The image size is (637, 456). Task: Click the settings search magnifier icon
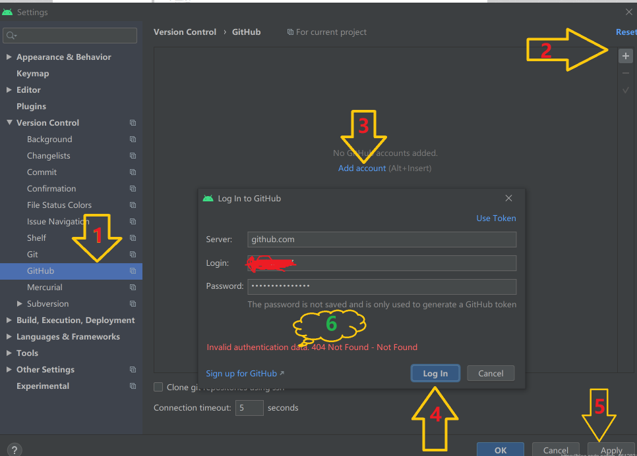pyautogui.click(x=11, y=36)
